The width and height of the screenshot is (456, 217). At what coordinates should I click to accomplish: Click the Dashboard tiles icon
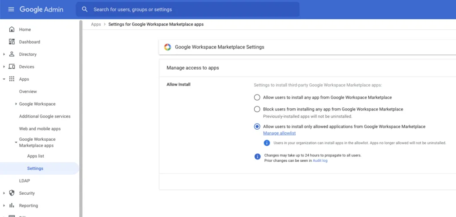coord(12,42)
